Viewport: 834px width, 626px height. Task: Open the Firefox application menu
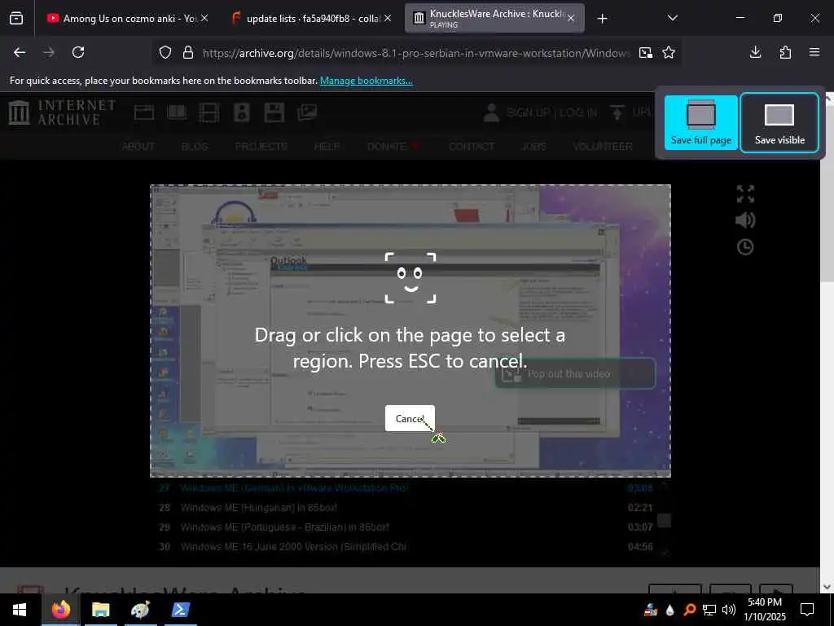coord(814,52)
